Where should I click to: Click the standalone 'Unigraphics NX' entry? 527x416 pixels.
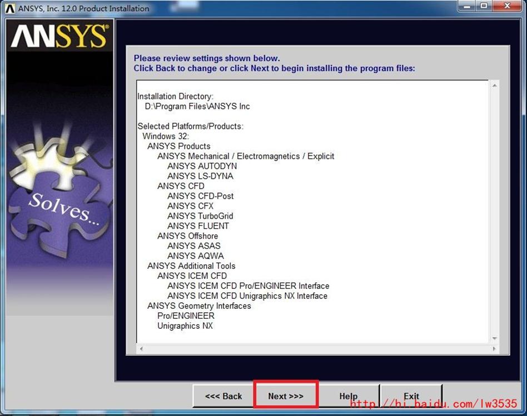pos(185,325)
